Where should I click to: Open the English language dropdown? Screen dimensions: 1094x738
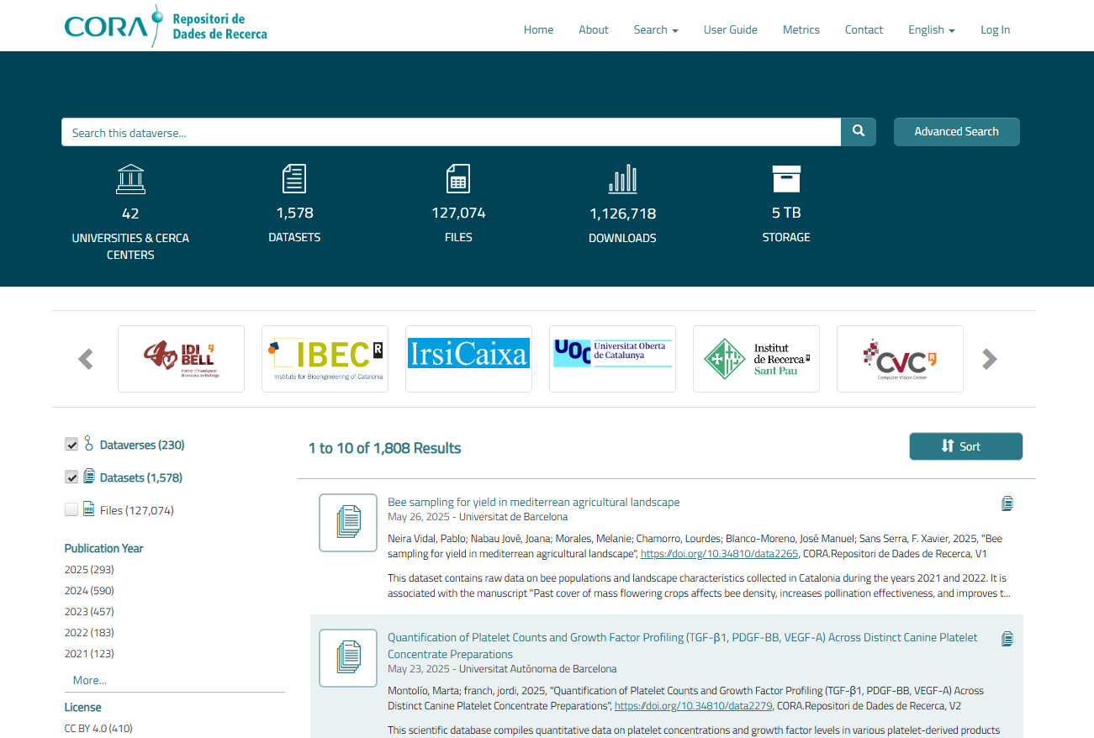931,29
